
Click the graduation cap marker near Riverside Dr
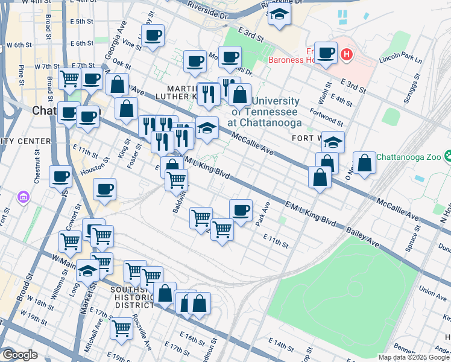279,16
